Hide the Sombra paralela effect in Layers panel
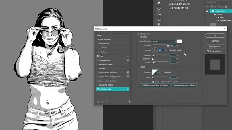The image size is (232, 130). pyautogui.click(x=217, y=21)
